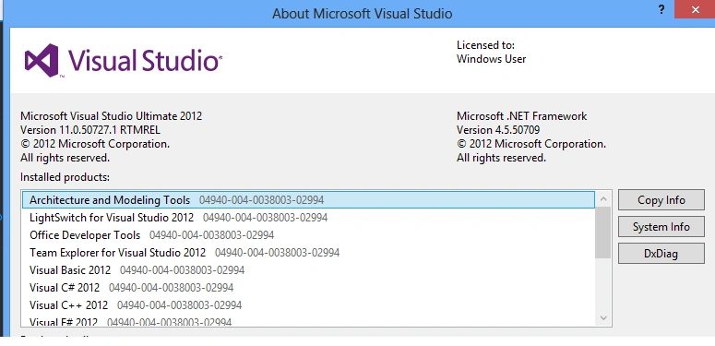This screenshot has height=346, width=715.
Task: Launch DxDiag from the button
Action: 661,254
